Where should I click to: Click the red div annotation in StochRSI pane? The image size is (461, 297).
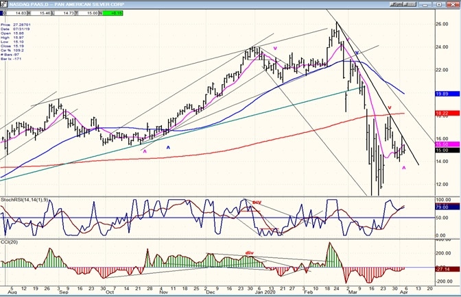(257, 203)
